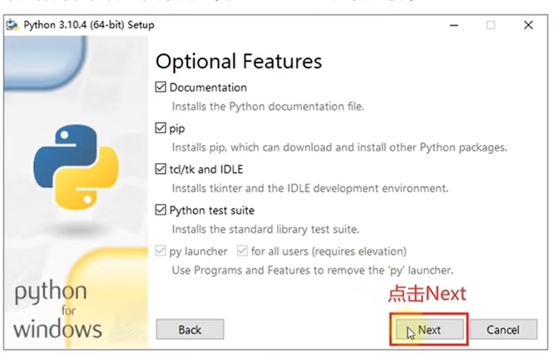Image resolution: width=554 pixels, height=360 pixels.
Task: Cancel the Python installation
Action: (503, 329)
